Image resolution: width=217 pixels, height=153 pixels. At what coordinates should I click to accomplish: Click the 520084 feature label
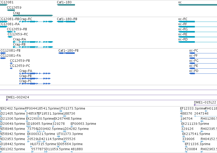pyautogui.click(x=191, y=149)
